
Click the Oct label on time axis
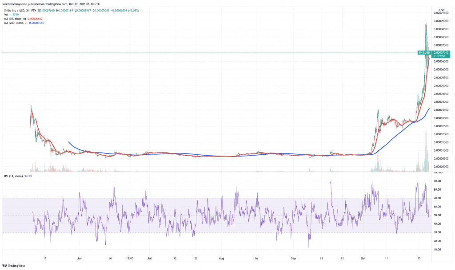click(x=363, y=258)
